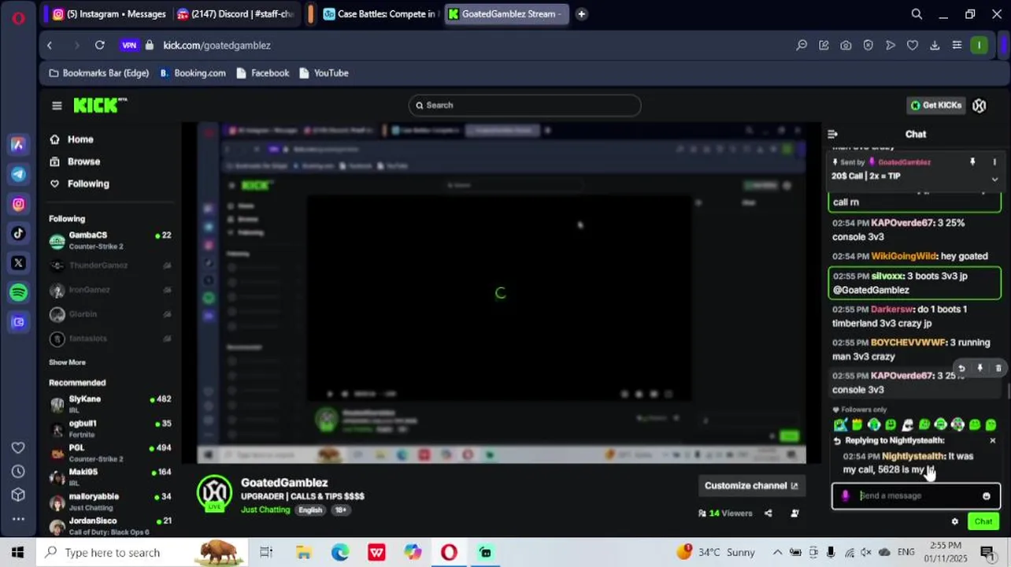Viewport: 1011px width, 567px height.
Task: Click the KICK logo
Action: coord(100,105)
